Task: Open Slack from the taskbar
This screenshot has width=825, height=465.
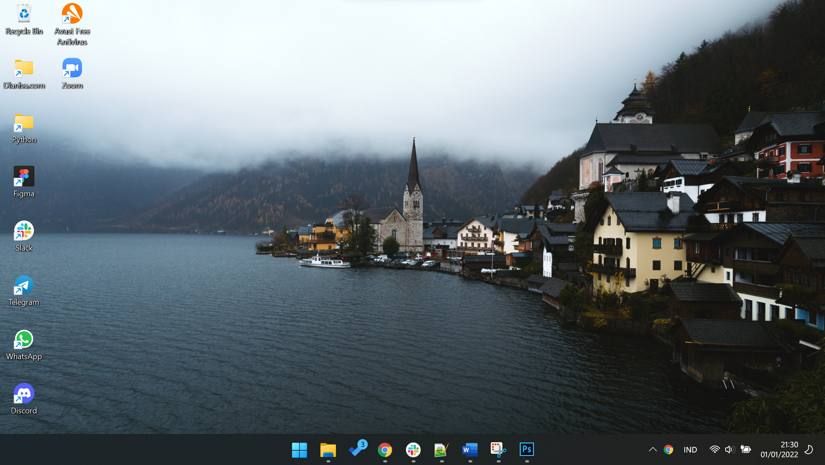Action: pos(413,449)
